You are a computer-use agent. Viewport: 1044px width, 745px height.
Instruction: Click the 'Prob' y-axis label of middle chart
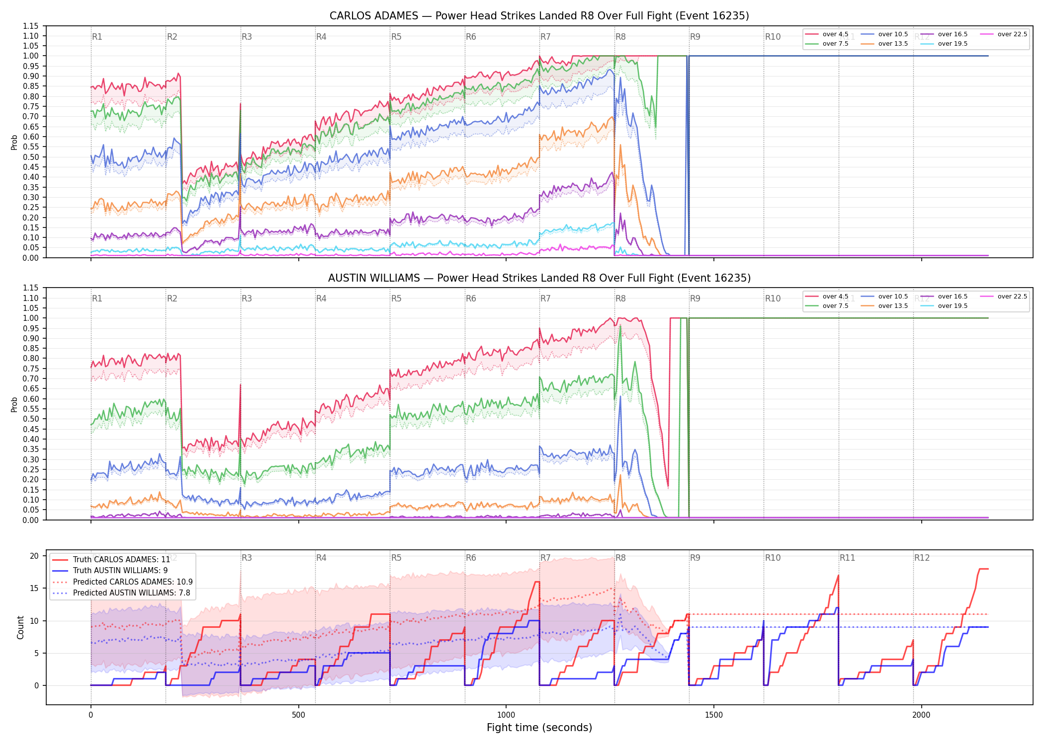pos(14,404)
